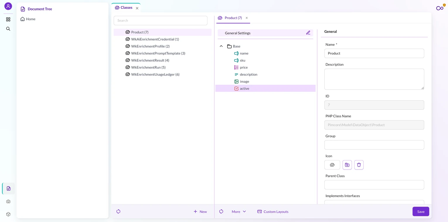Select the Data Objects cube icon
448x222 pixels.
(8, 214)
